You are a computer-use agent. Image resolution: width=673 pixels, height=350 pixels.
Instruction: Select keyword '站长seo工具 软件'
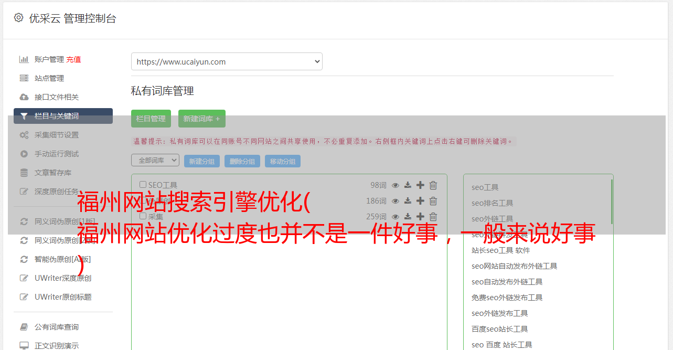[x=501, y=250]
